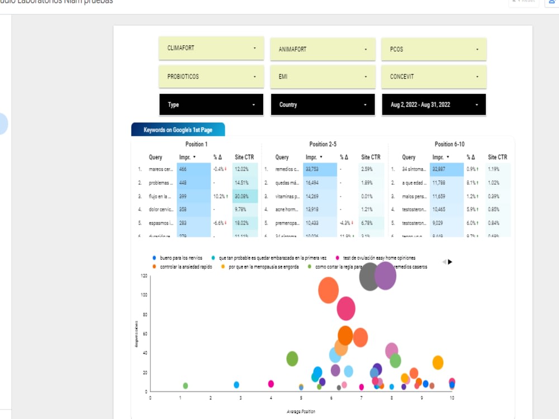Select the '34 síntoma...' query in Position 6-10 table
Screen dimensions: 559x419
tap(414, 169)
